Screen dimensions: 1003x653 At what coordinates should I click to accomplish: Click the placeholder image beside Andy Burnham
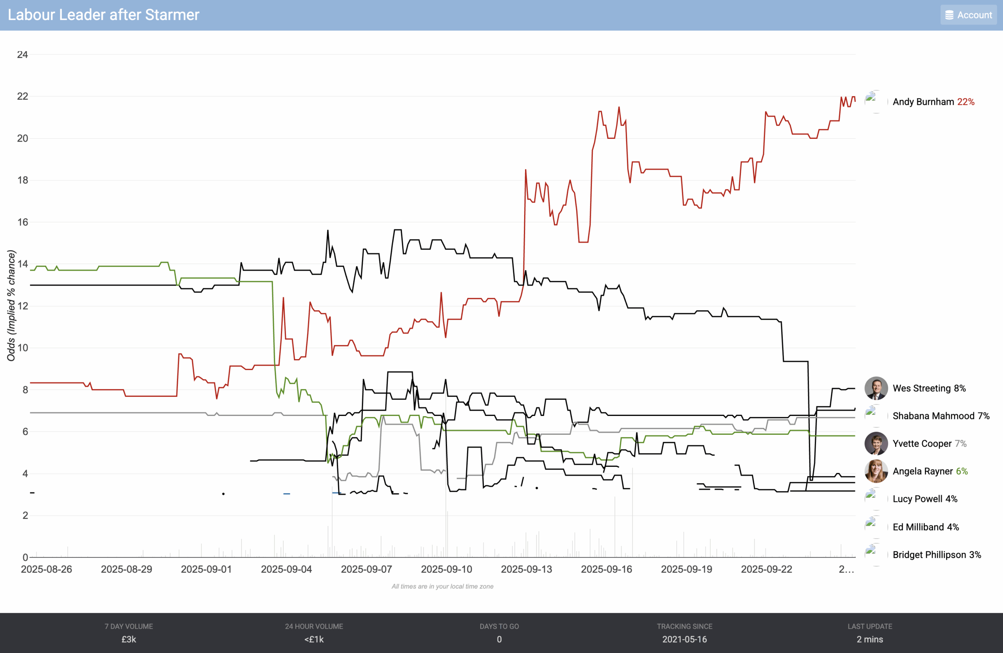coord(871,99)
